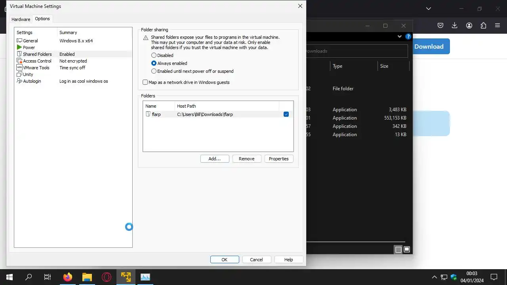The width and height of the screenshot is (507, 285).
Task: Click the Explorer horizontal scrollbar
Action: 356,241
